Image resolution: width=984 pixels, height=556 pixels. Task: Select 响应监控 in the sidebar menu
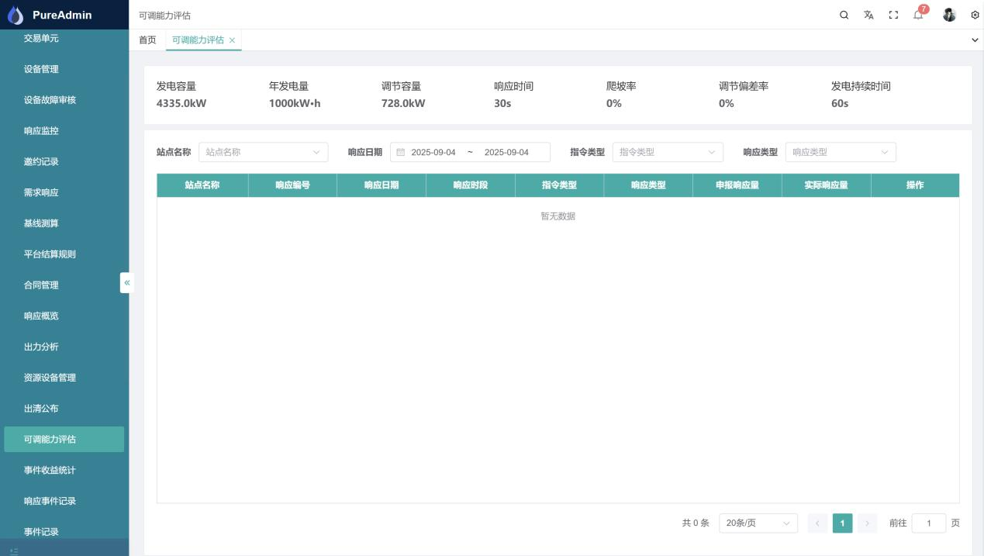tap(43, 130)
